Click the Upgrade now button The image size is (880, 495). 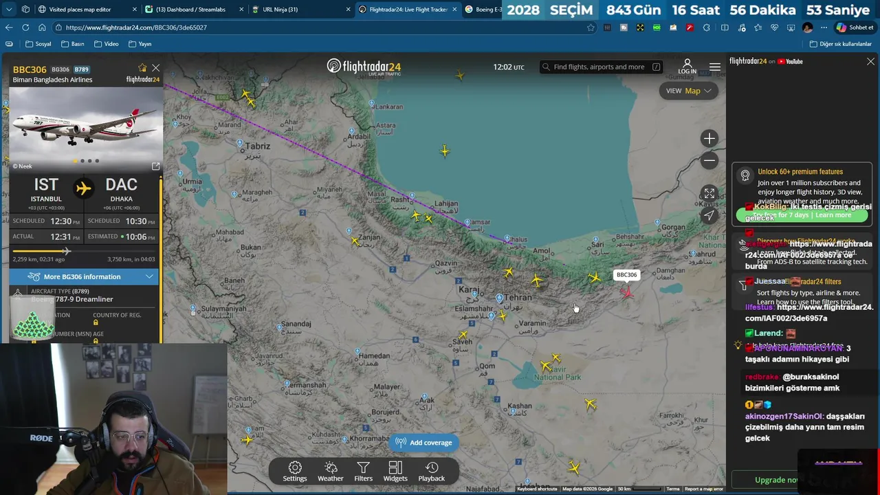(777, 480)
